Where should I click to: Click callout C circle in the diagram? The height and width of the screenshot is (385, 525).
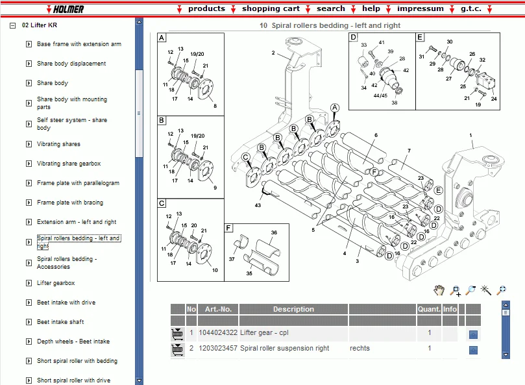[x=246, y=158]
